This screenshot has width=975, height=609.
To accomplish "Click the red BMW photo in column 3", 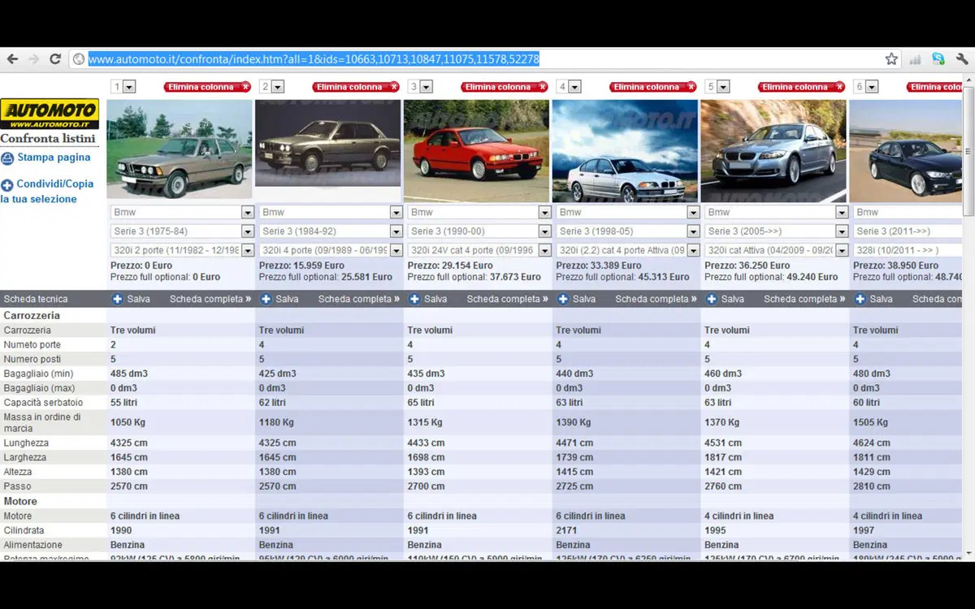I will 478,151.
